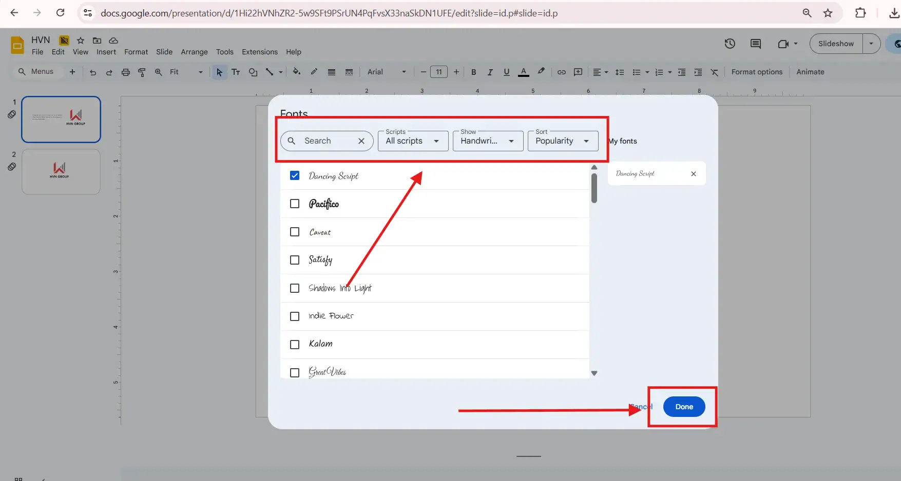
Task: Click the undo icon
Action: (x=92, y=72)
